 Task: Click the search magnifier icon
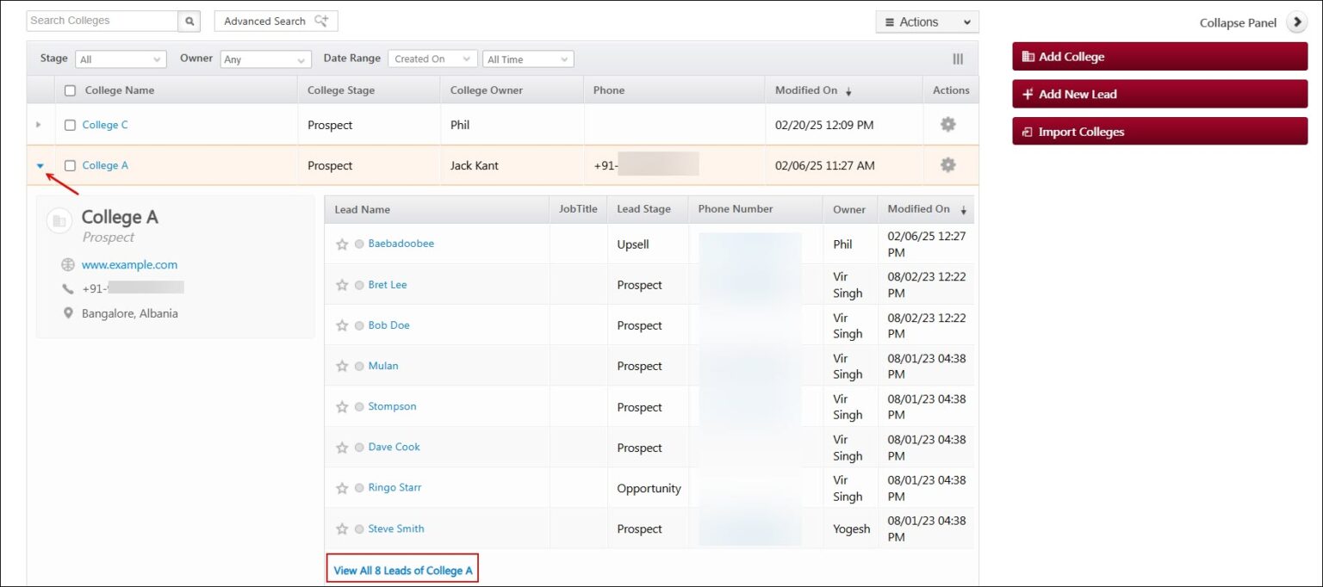[189, 20]
